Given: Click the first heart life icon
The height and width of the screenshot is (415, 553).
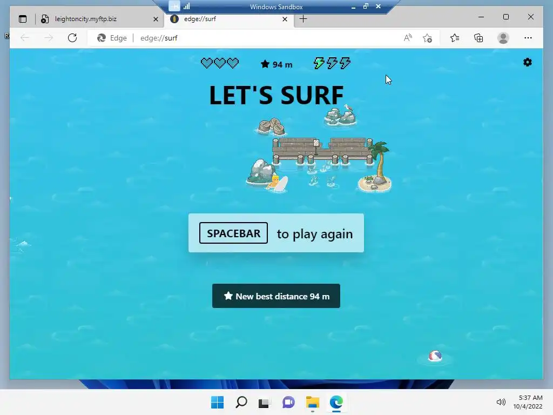Looking at the screenshot, I should click(x=207, y=63).
